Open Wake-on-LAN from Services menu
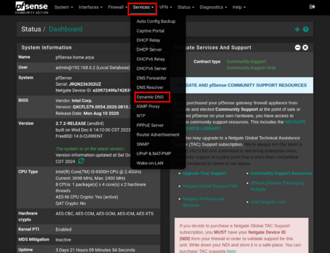 pyautogui.click(x=150, y=163)
